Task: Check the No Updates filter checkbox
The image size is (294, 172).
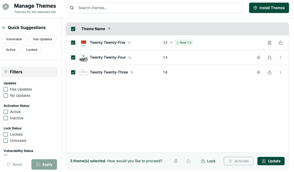Action: point(6,95)
